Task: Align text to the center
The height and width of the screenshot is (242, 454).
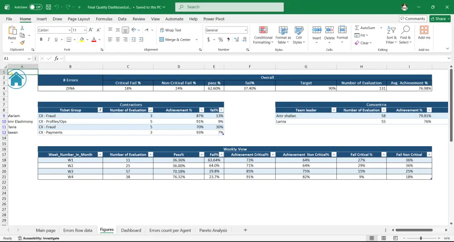Action: [x=118, y=40]
